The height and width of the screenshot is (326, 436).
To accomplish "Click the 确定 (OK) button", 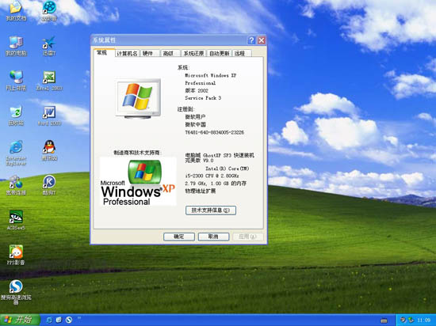I will point(179,237).
